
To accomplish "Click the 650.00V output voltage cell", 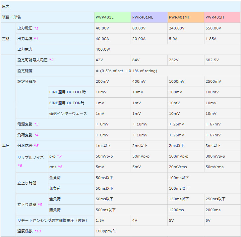I will 222,28.
